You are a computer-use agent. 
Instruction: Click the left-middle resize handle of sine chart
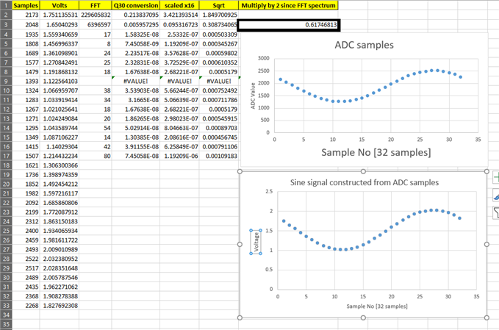(240, 245)
